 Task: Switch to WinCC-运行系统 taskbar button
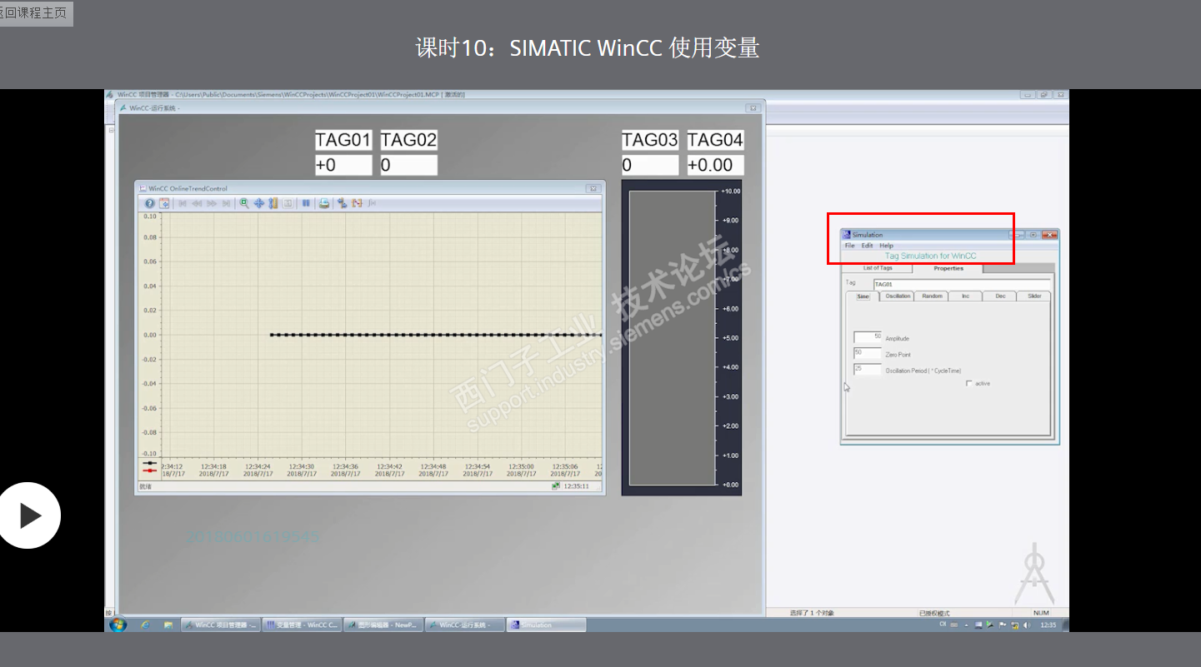(x=465, y=625)
